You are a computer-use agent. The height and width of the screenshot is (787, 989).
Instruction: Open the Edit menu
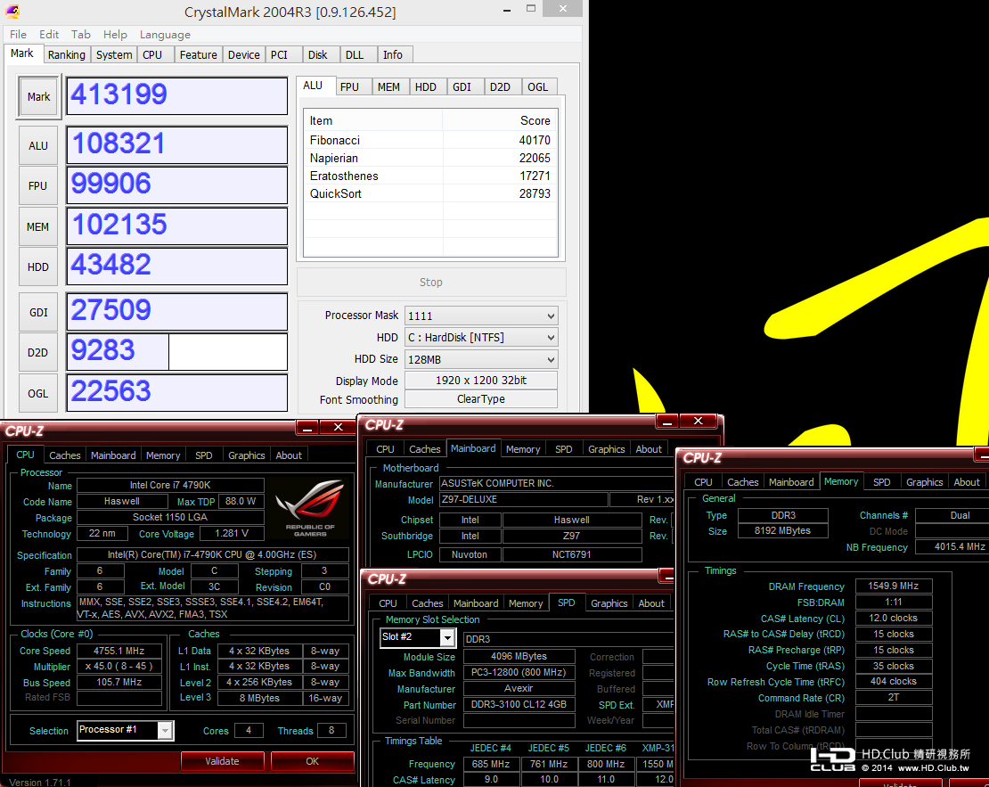pos(49,35)
